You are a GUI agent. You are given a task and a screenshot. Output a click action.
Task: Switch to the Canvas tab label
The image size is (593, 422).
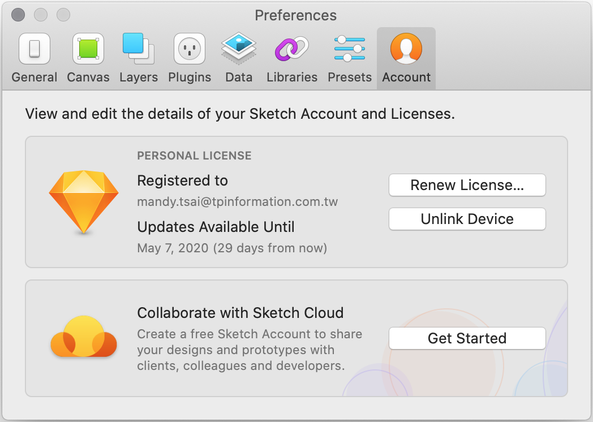[x=88, y=77]
